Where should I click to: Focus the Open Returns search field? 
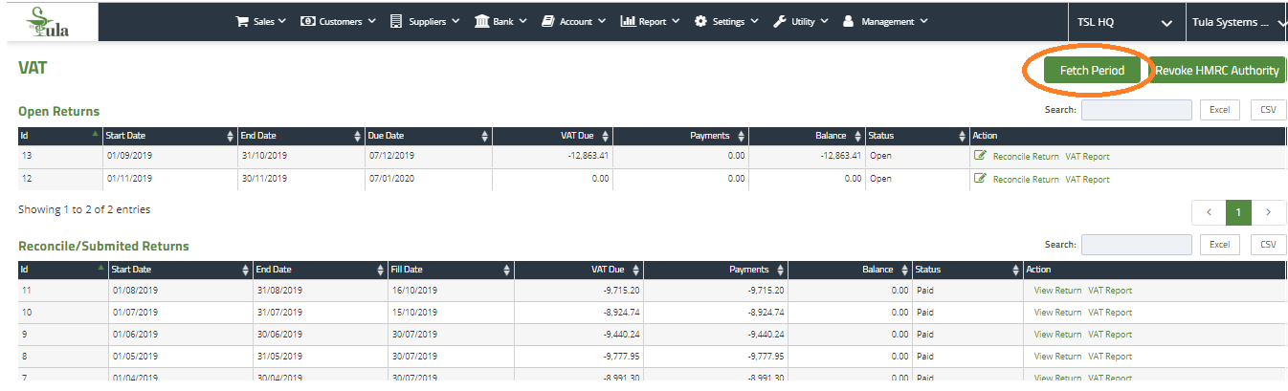pos(1136,110)
